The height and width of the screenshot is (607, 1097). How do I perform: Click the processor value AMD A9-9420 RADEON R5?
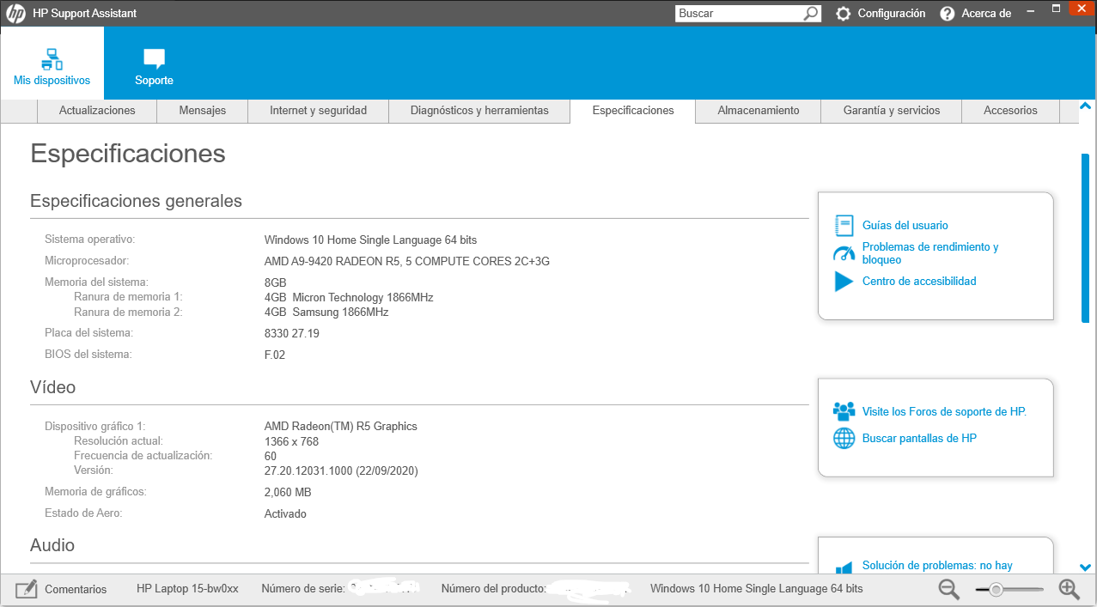click(x=407, y=261)
